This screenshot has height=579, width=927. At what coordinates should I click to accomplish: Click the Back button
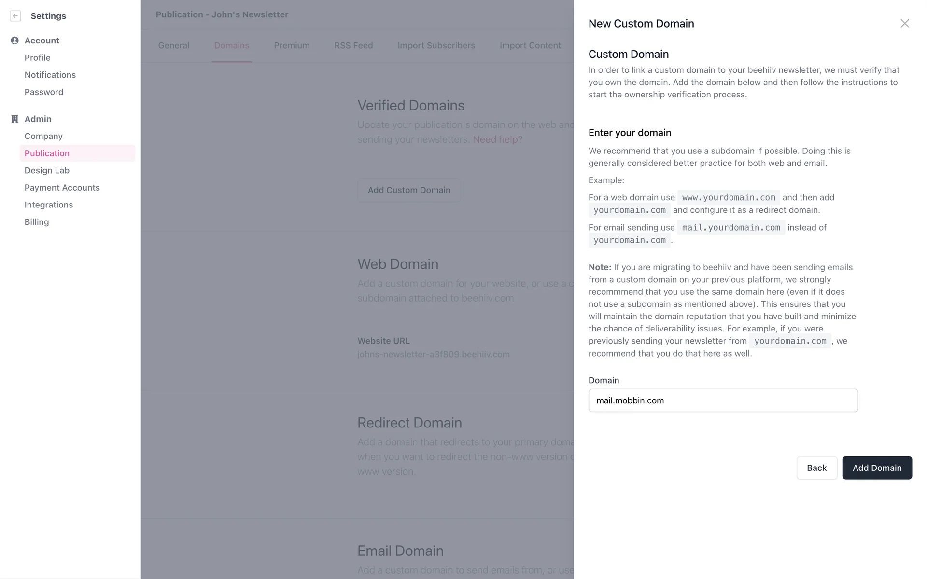click(x=816, y=468)
